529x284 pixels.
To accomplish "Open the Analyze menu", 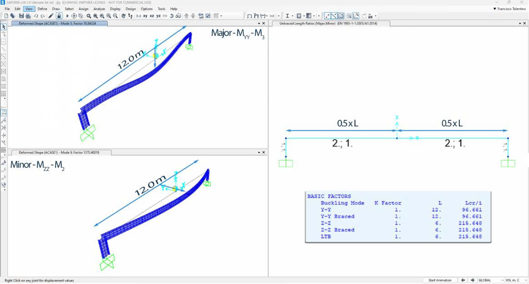I will click(99, 9).
